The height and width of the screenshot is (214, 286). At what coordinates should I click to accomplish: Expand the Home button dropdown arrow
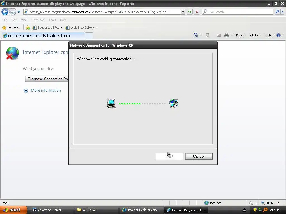(201, 35)
